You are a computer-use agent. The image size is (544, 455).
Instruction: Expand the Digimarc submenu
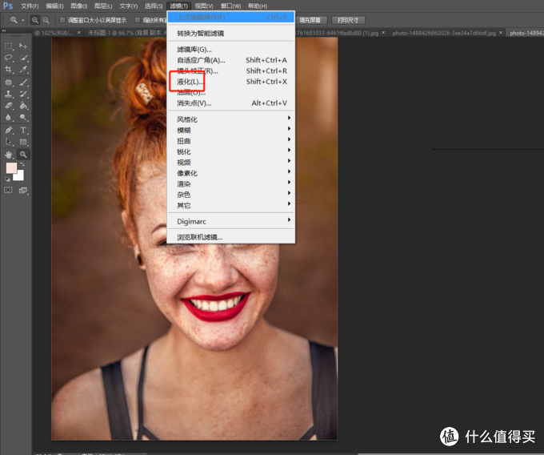click(x=231, y=221)
